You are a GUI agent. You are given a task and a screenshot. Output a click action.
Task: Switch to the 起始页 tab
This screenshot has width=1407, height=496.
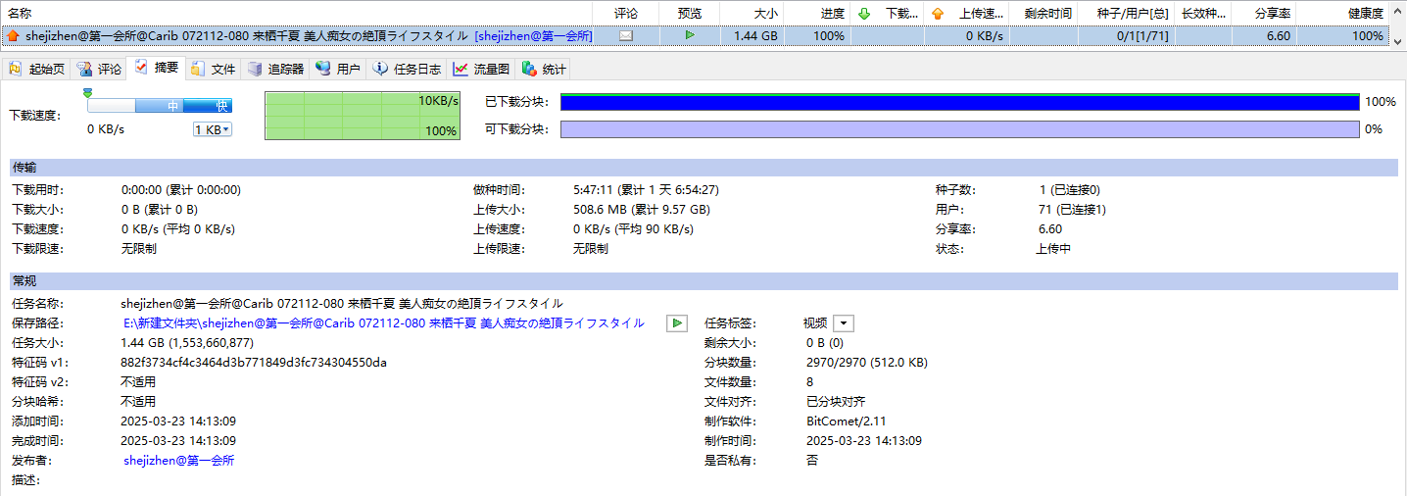pyautogui.click(x=36, y=70)
